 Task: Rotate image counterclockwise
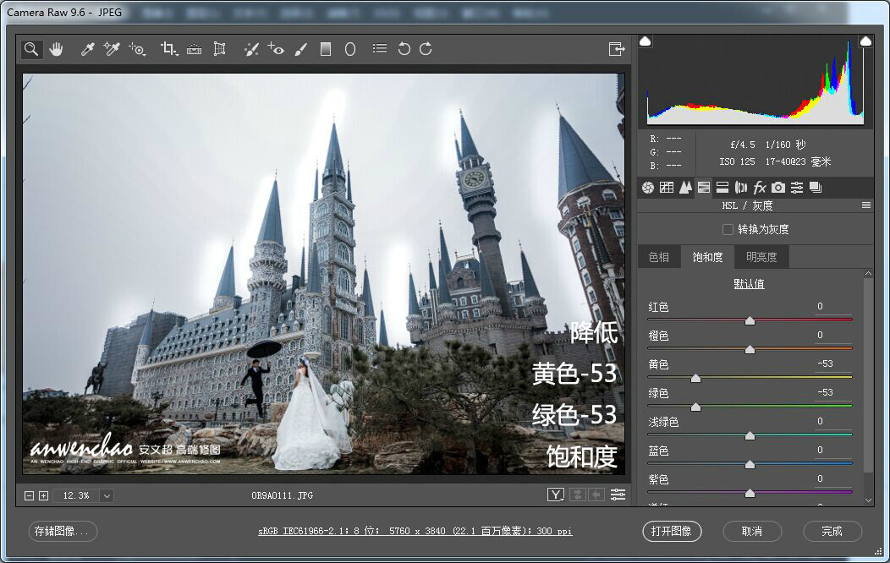[x=404, y=49]
